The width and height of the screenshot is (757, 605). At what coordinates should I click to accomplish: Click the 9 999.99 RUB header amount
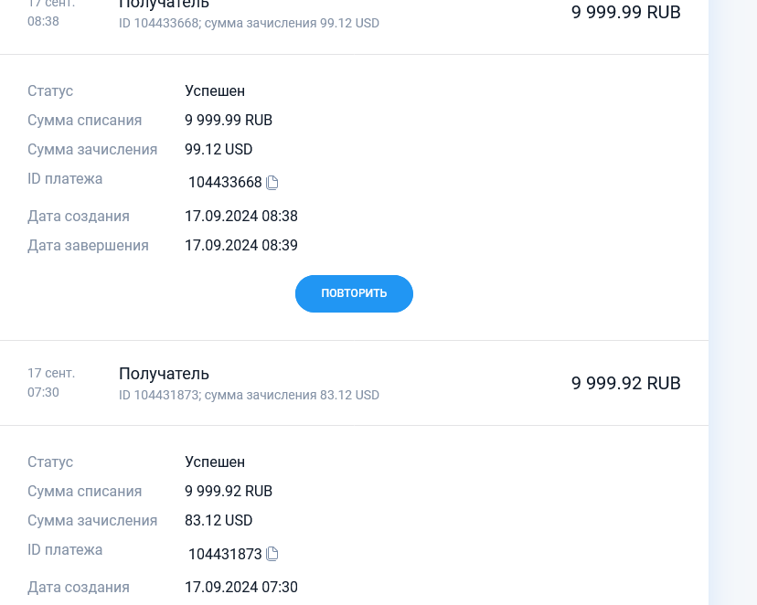(625, 12)
